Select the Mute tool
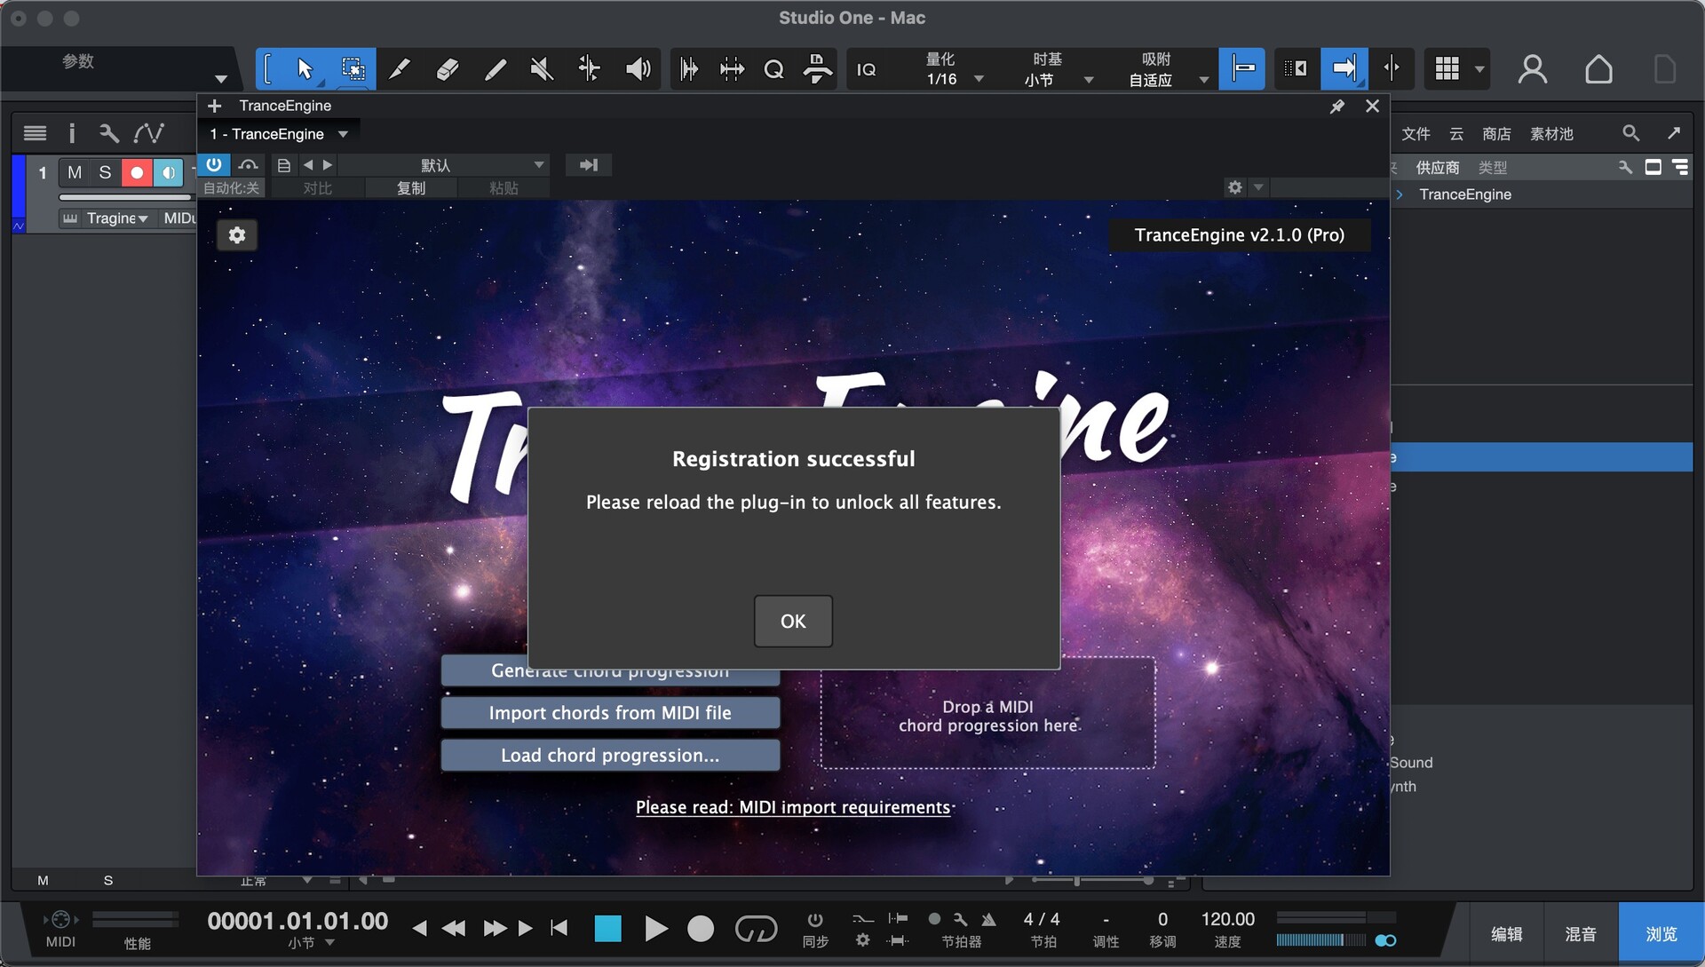 coord(542,69)
